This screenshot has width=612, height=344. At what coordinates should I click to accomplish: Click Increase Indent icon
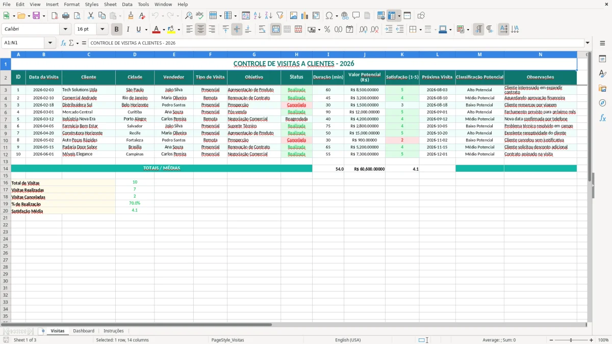(389, 30)
